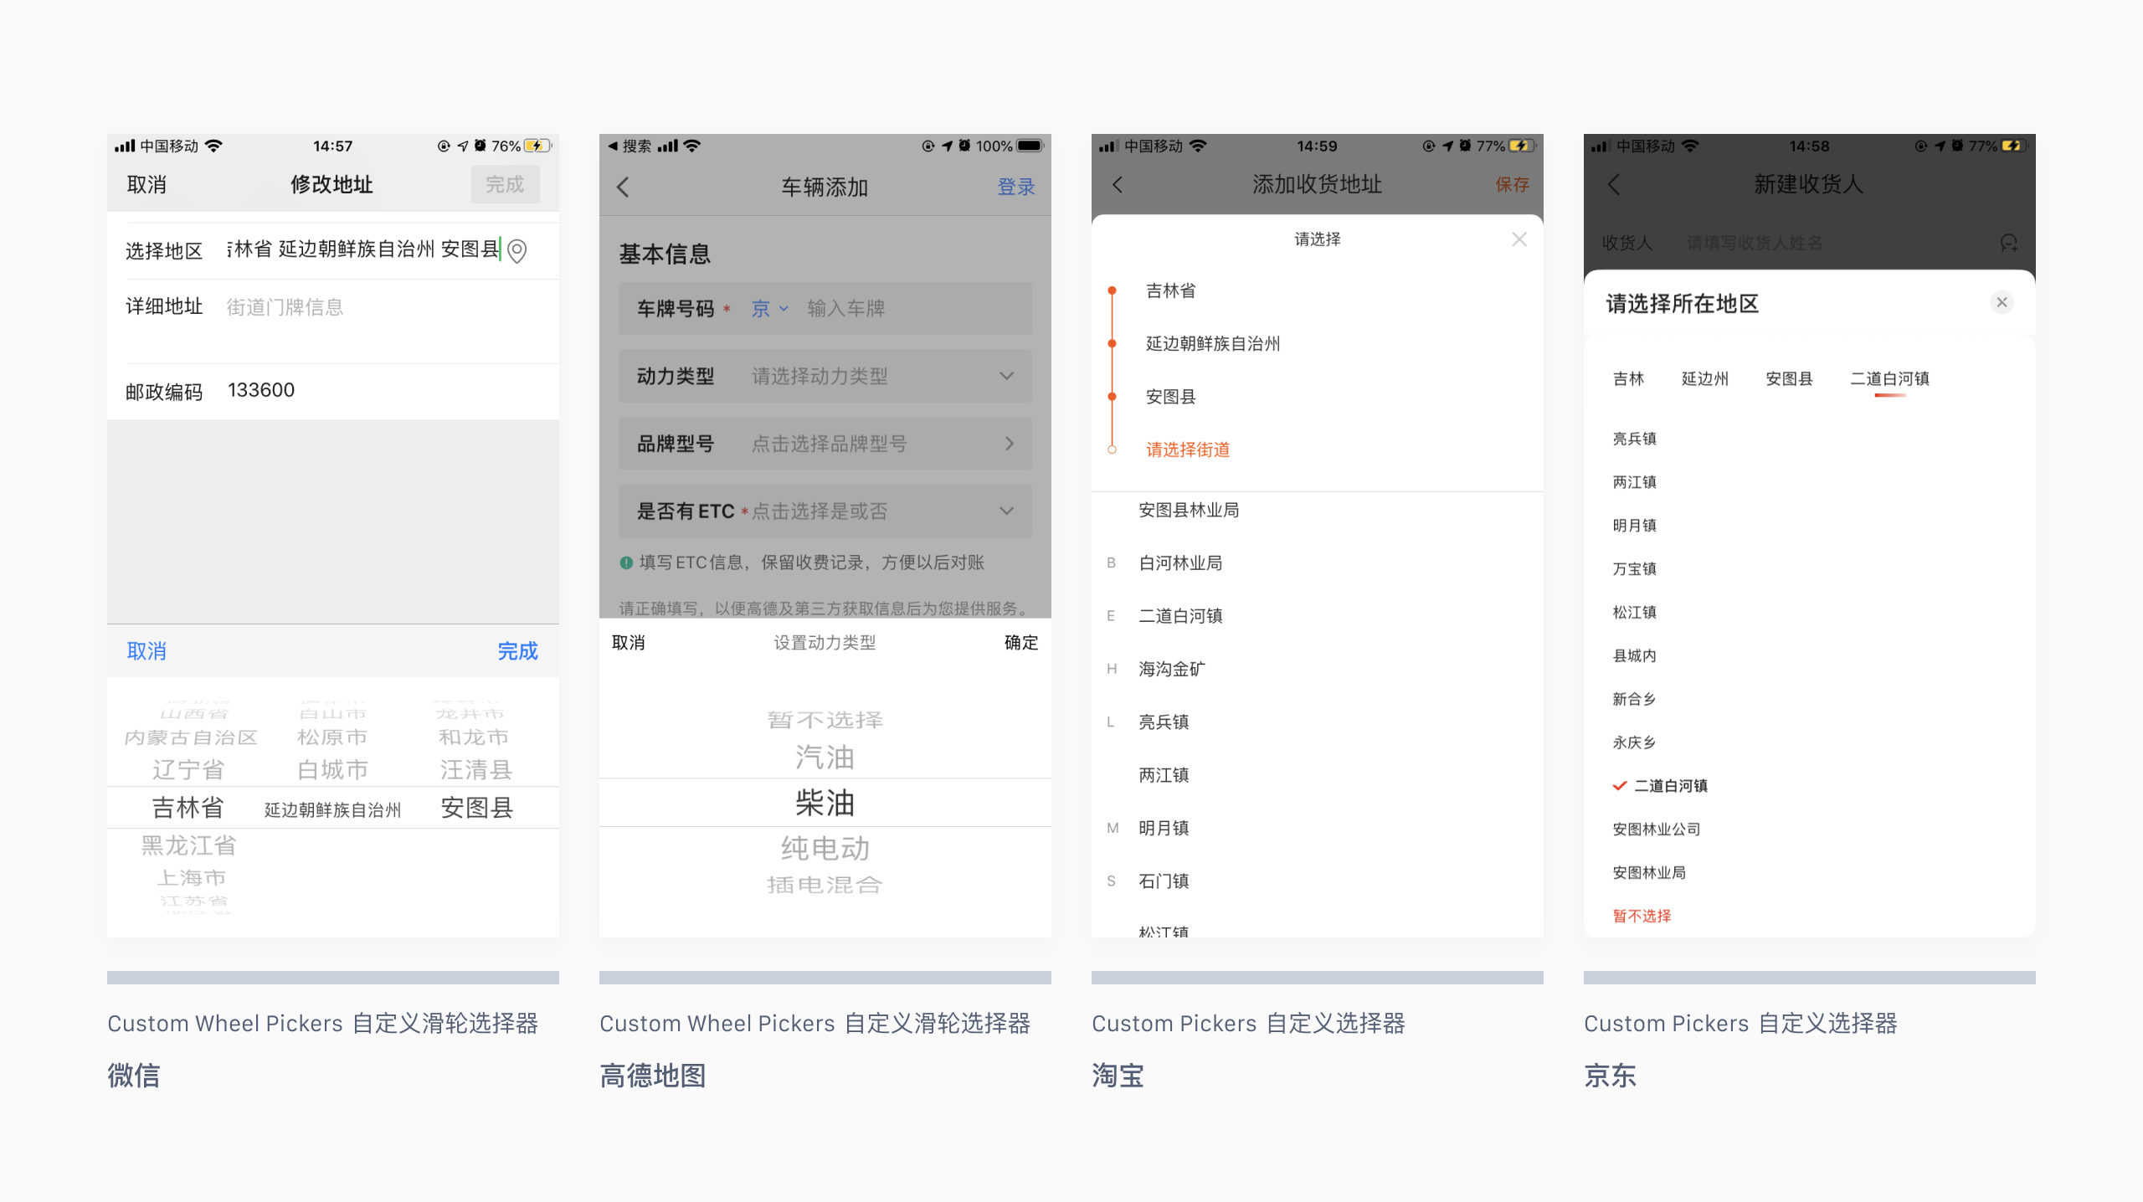
Task: Tap 延边朝鲜族自治州 step in Taobao picker
Action: tap(1213, 344)
